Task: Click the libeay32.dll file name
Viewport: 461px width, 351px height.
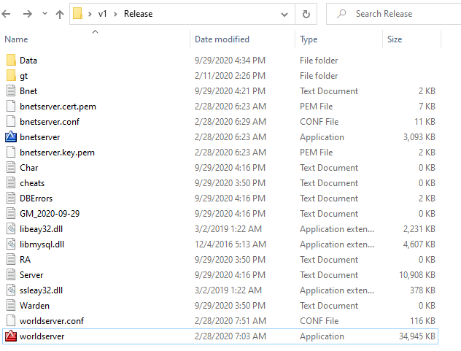Action: (x=41, y=229)
